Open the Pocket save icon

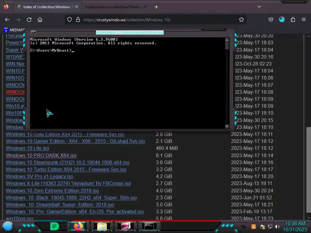271,20
